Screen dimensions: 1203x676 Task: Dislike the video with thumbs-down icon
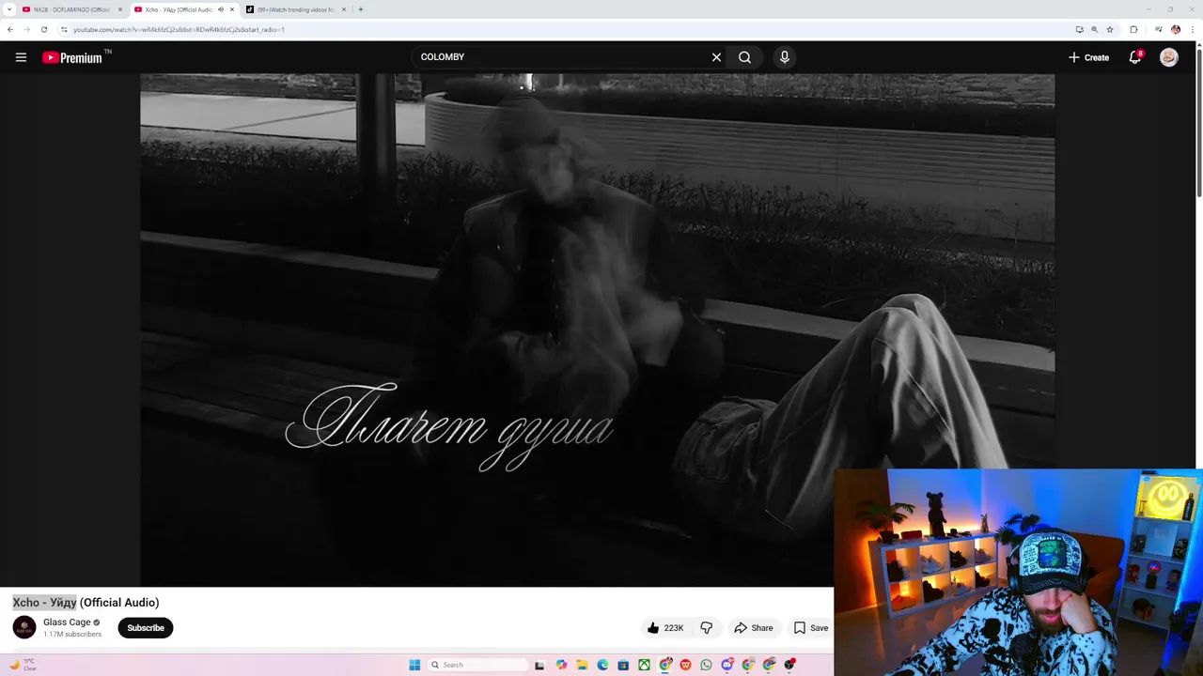click(707, 628)
